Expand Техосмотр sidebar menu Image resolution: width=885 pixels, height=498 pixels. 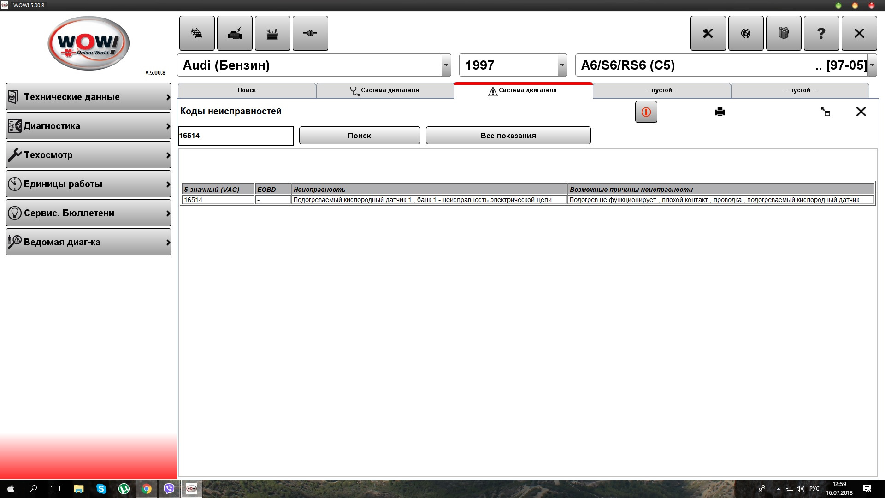coord(88,155)
